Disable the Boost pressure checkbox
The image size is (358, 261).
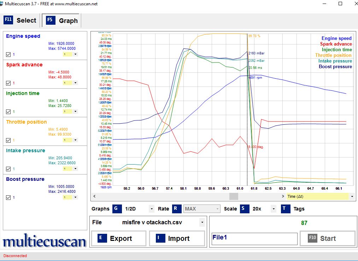[x=8, y=197]
